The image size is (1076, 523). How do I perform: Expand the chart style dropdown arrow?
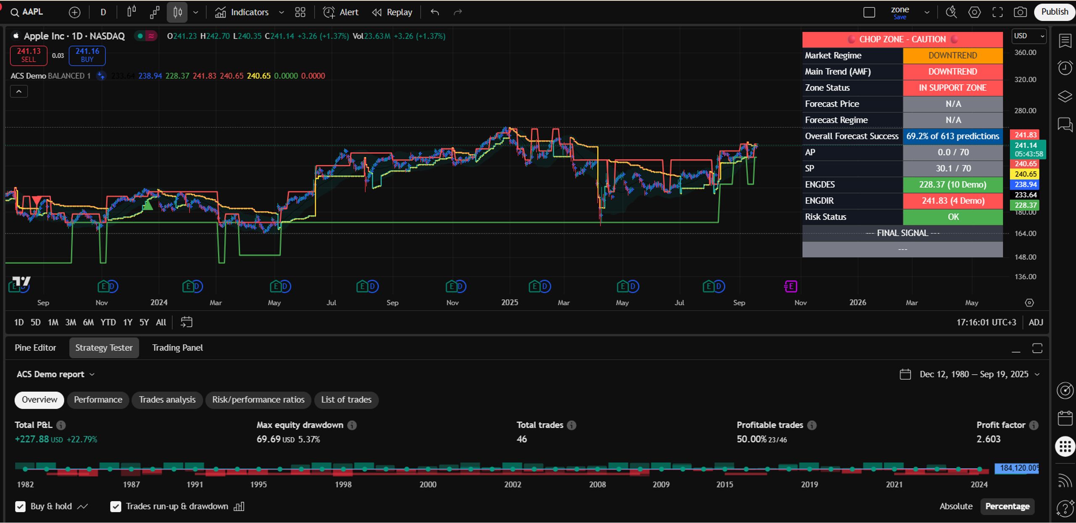point(196,13)
